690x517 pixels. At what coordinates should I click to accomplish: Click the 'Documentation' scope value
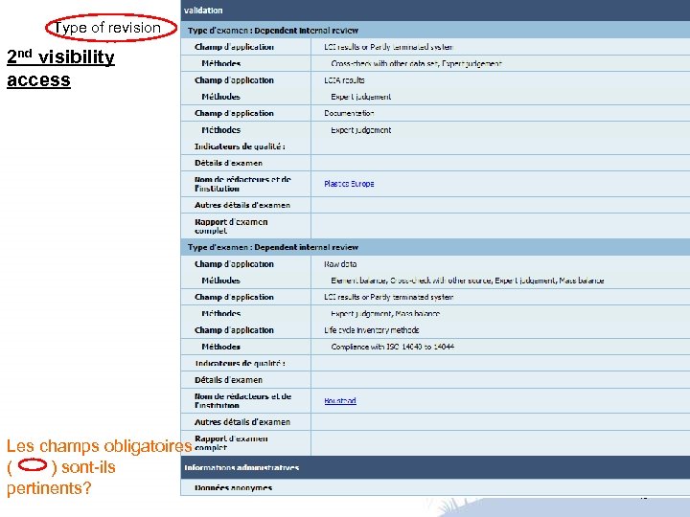click(349, 113)
